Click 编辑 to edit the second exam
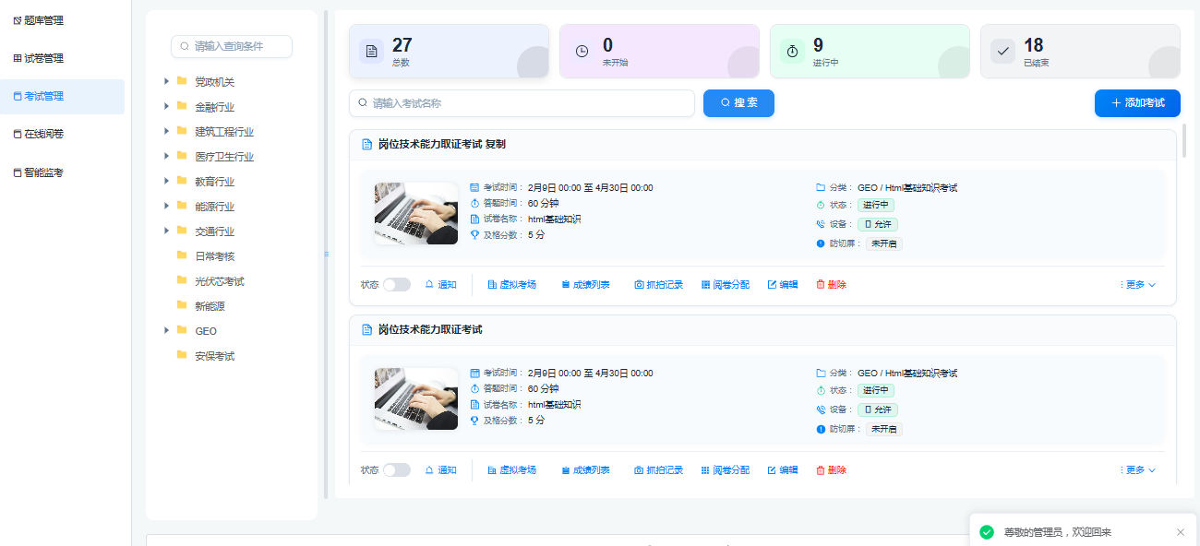This screenshot has width=1200, height=546. coord(782,469)
